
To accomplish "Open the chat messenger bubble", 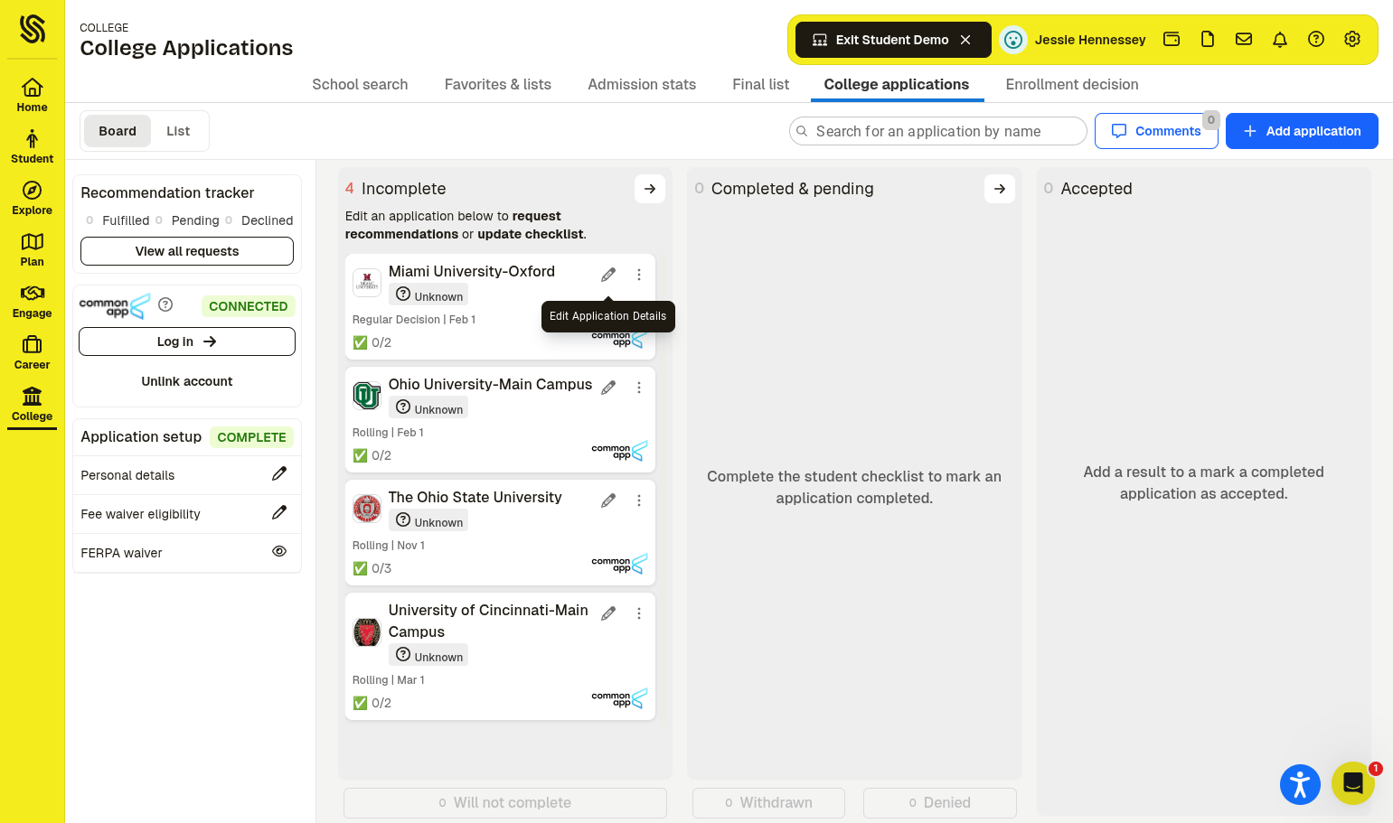I will pyautogui.click(x=1353, y=783).
